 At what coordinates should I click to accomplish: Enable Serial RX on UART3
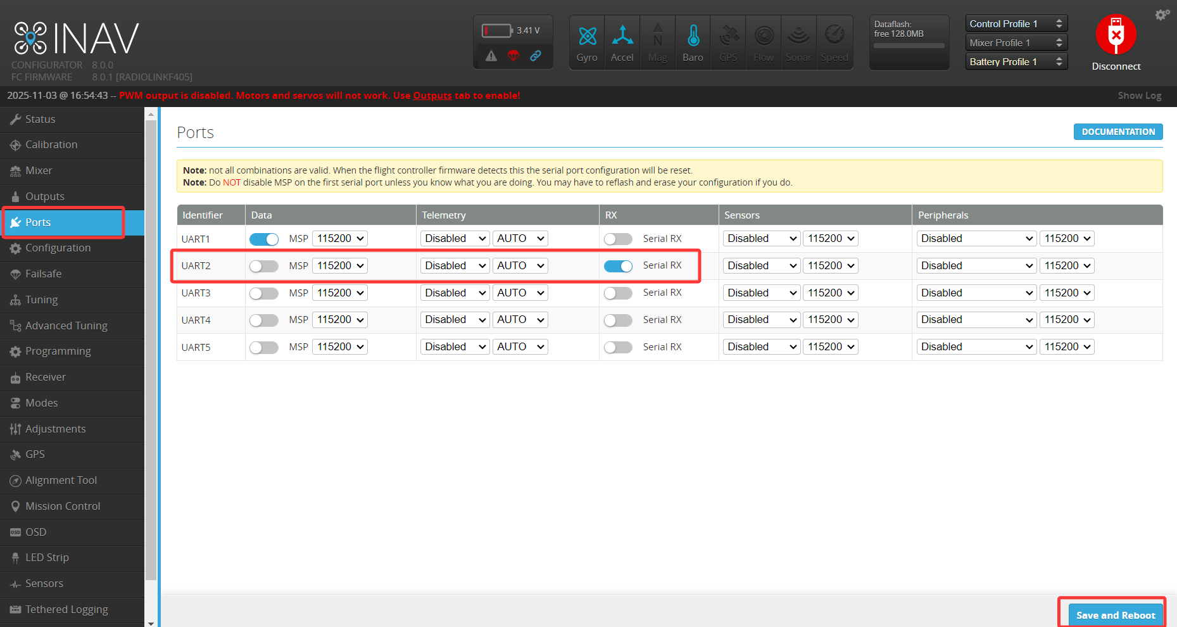(x=618, y=293)
